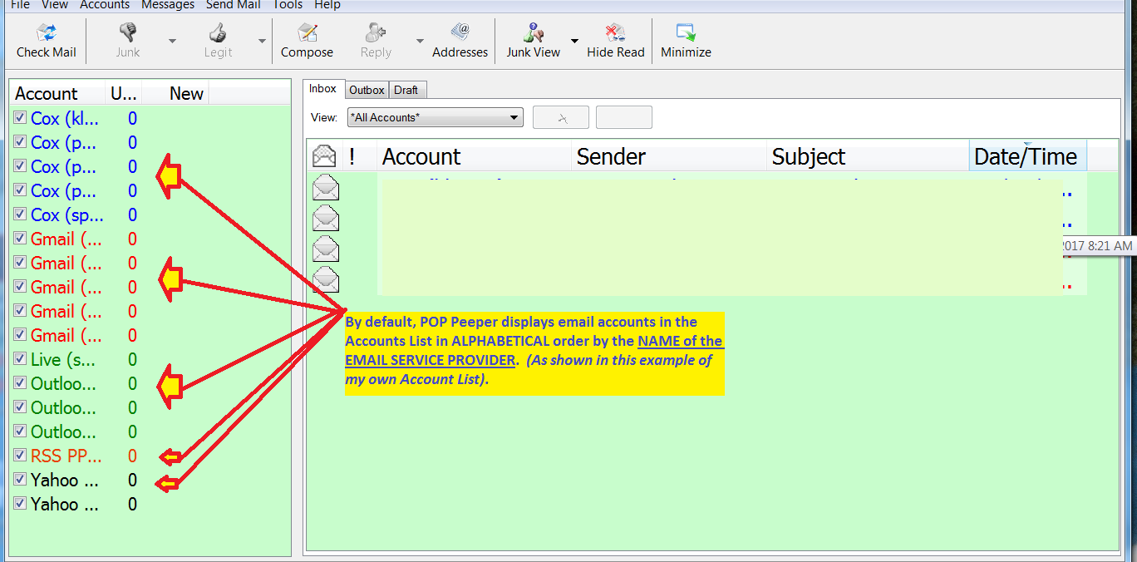Toggle the Cox (sp... account checkbox
Viewport: 1137px width, 562px height.
(x=20, y=214)
